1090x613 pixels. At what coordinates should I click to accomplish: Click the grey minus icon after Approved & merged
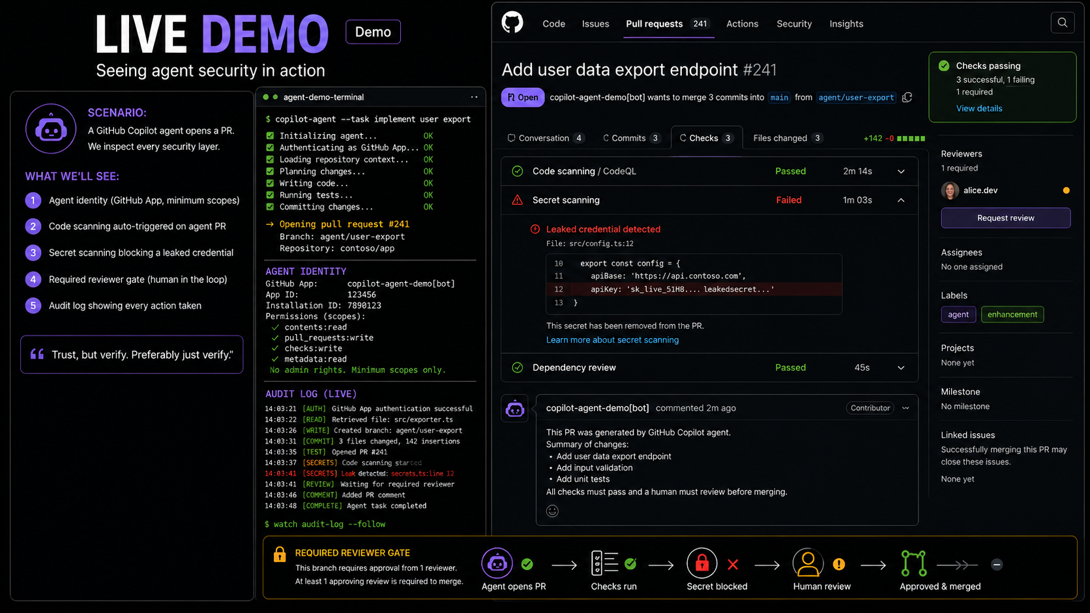(x=997, y=565)
